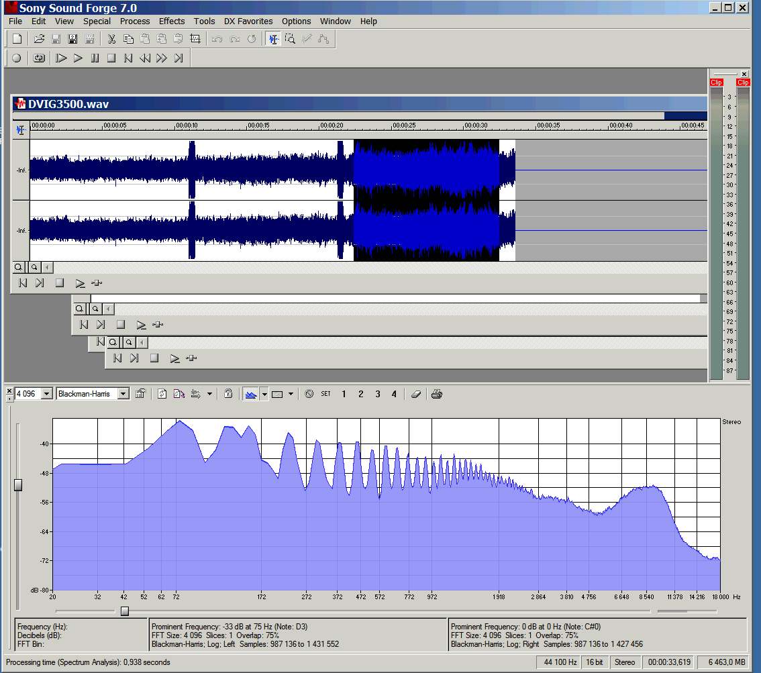The image size is (761, 673).
Task: Click the Open file folder icon
Action: pyautogui.click(x=40, y=39)
